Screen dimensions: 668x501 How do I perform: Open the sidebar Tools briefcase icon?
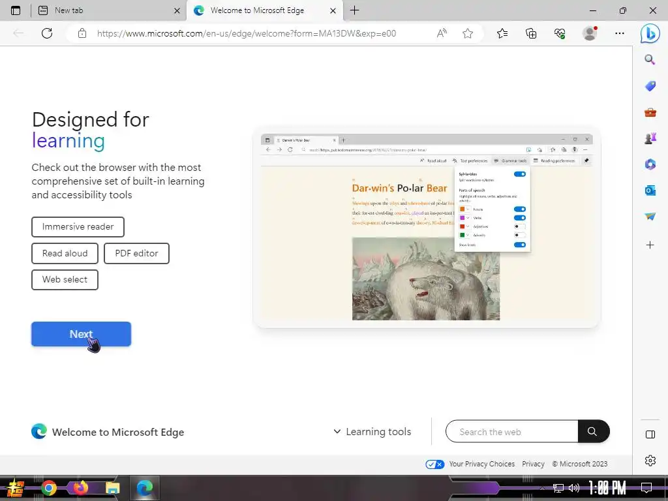coord(650,112)
